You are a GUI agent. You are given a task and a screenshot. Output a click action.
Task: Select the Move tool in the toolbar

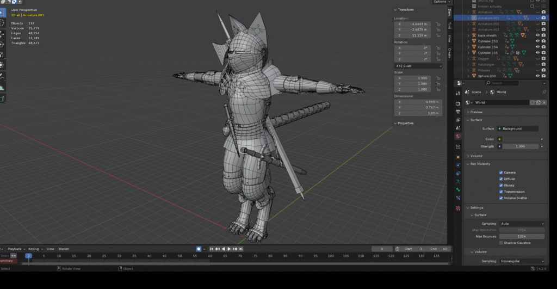click(x=2, y=34)
